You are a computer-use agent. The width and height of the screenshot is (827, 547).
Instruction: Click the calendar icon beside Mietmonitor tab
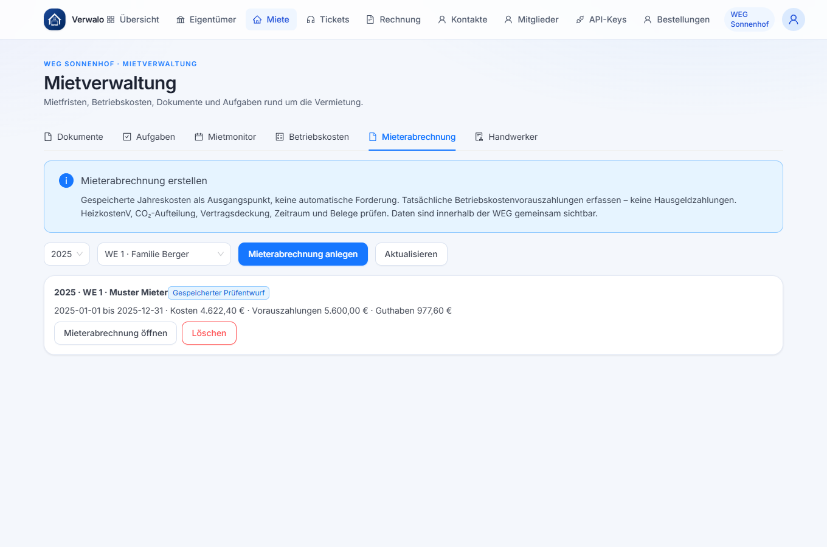click(x=199, y=137)
